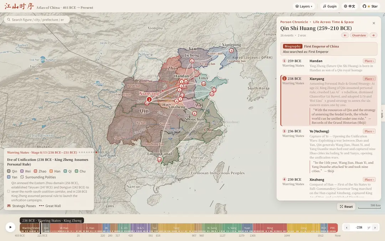Image resolution: width=385 pixels, height=241 pixels.
Task: Click map marker 15 south of Qi
Action: [212, 94]
